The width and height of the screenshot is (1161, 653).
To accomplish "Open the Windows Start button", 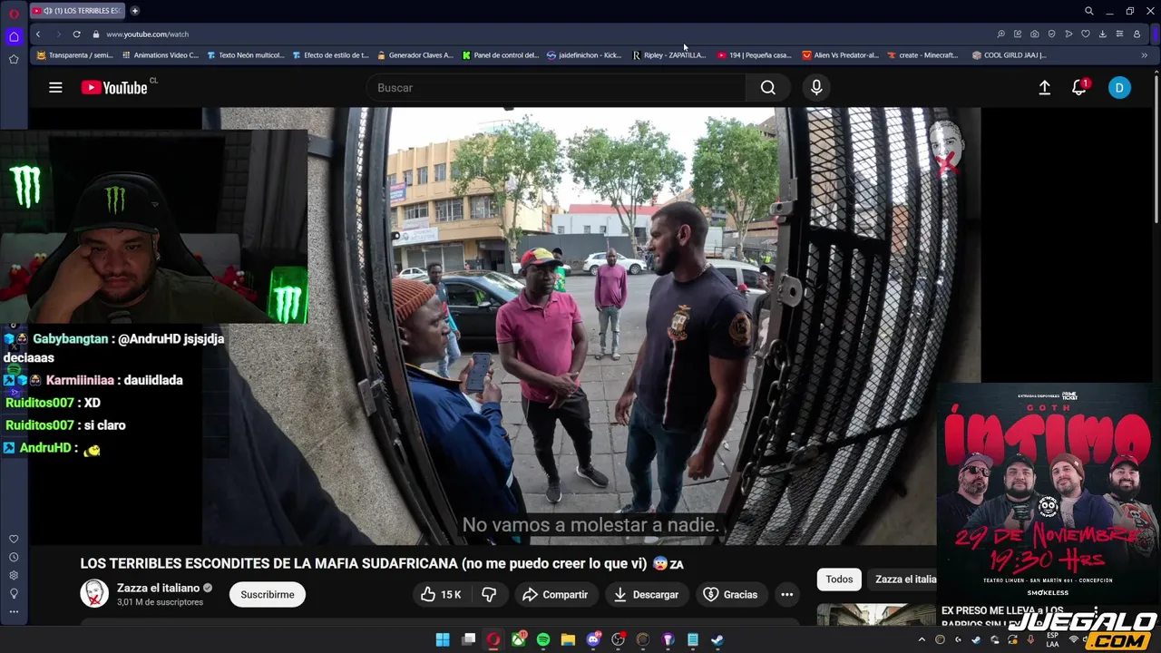I will click(443, 639).
